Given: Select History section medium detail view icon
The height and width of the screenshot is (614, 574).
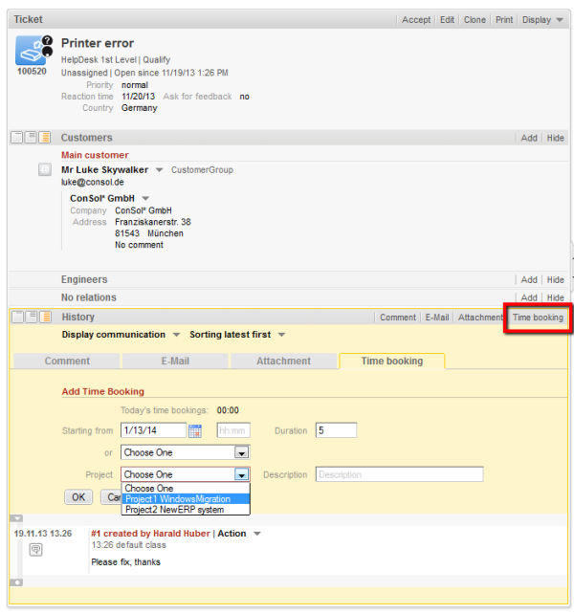Looking at the screenshot, I should coord(31,317).
